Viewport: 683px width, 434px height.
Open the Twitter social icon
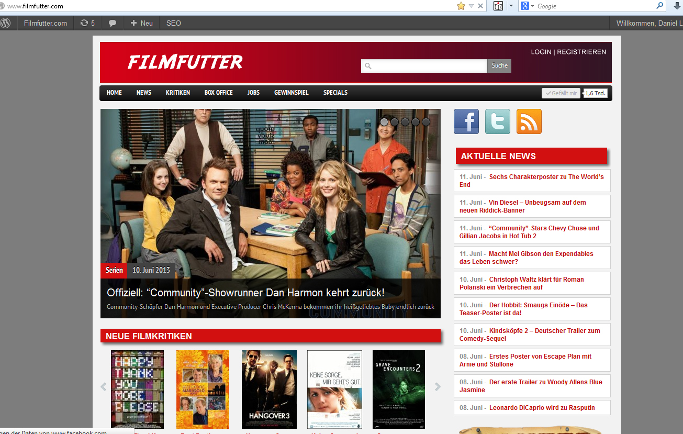pyautogui.click(x=497, y=121)
